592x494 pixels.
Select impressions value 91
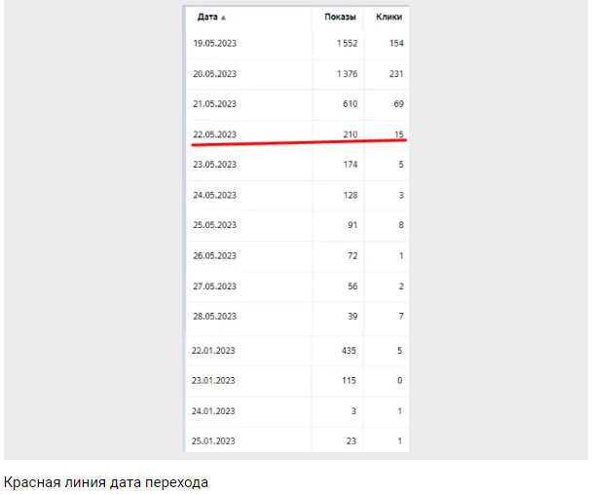[352, 225]
